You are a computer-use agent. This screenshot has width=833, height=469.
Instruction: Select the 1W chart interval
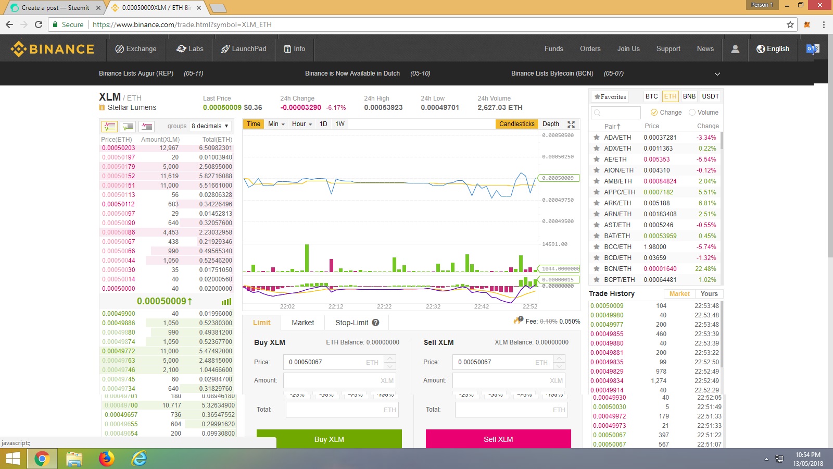(x=340, y=124)
